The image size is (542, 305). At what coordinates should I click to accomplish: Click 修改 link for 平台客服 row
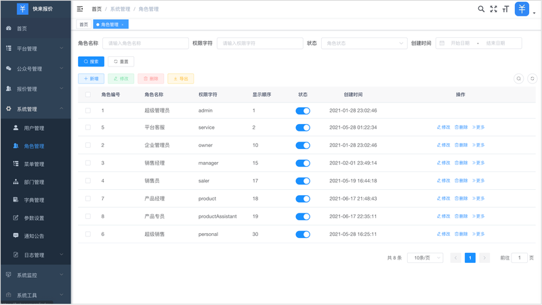click(x=444, y=127)
